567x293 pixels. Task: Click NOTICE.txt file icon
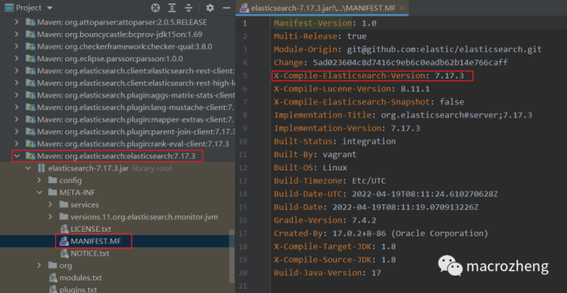(65, 254)
